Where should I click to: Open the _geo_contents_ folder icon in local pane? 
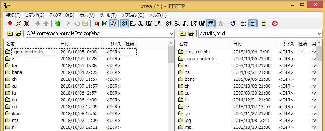pyautogui.click(x=8, y=52)
